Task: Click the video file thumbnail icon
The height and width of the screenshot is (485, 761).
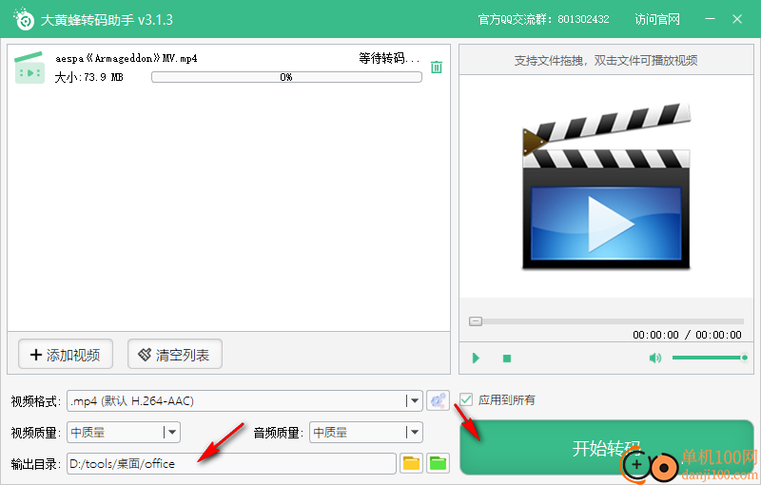Action: coord(30,68)
